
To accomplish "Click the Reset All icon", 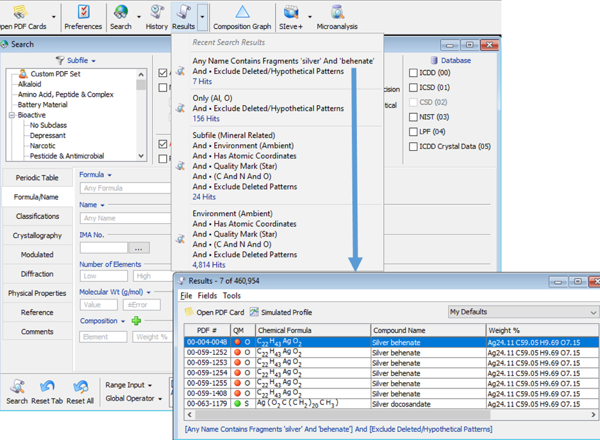I will click(80, 386).
